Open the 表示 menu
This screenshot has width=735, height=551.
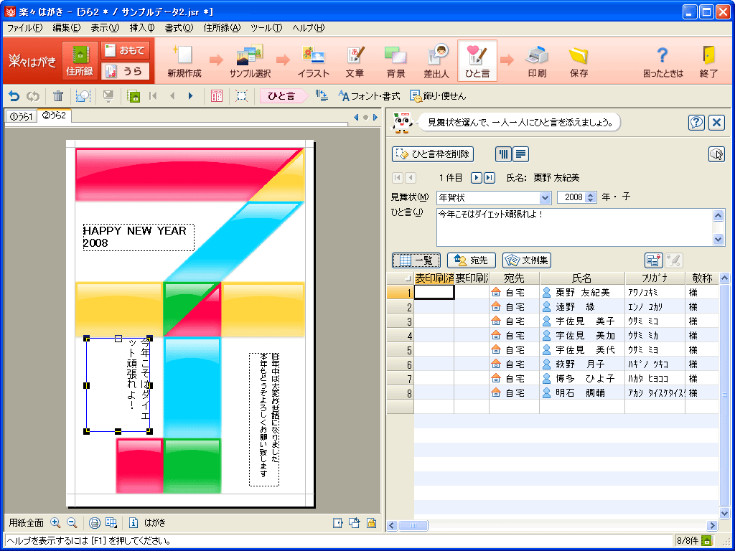105,28
